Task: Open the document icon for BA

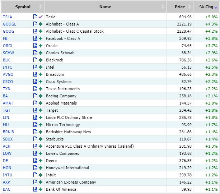Action: tap(35, 96)
